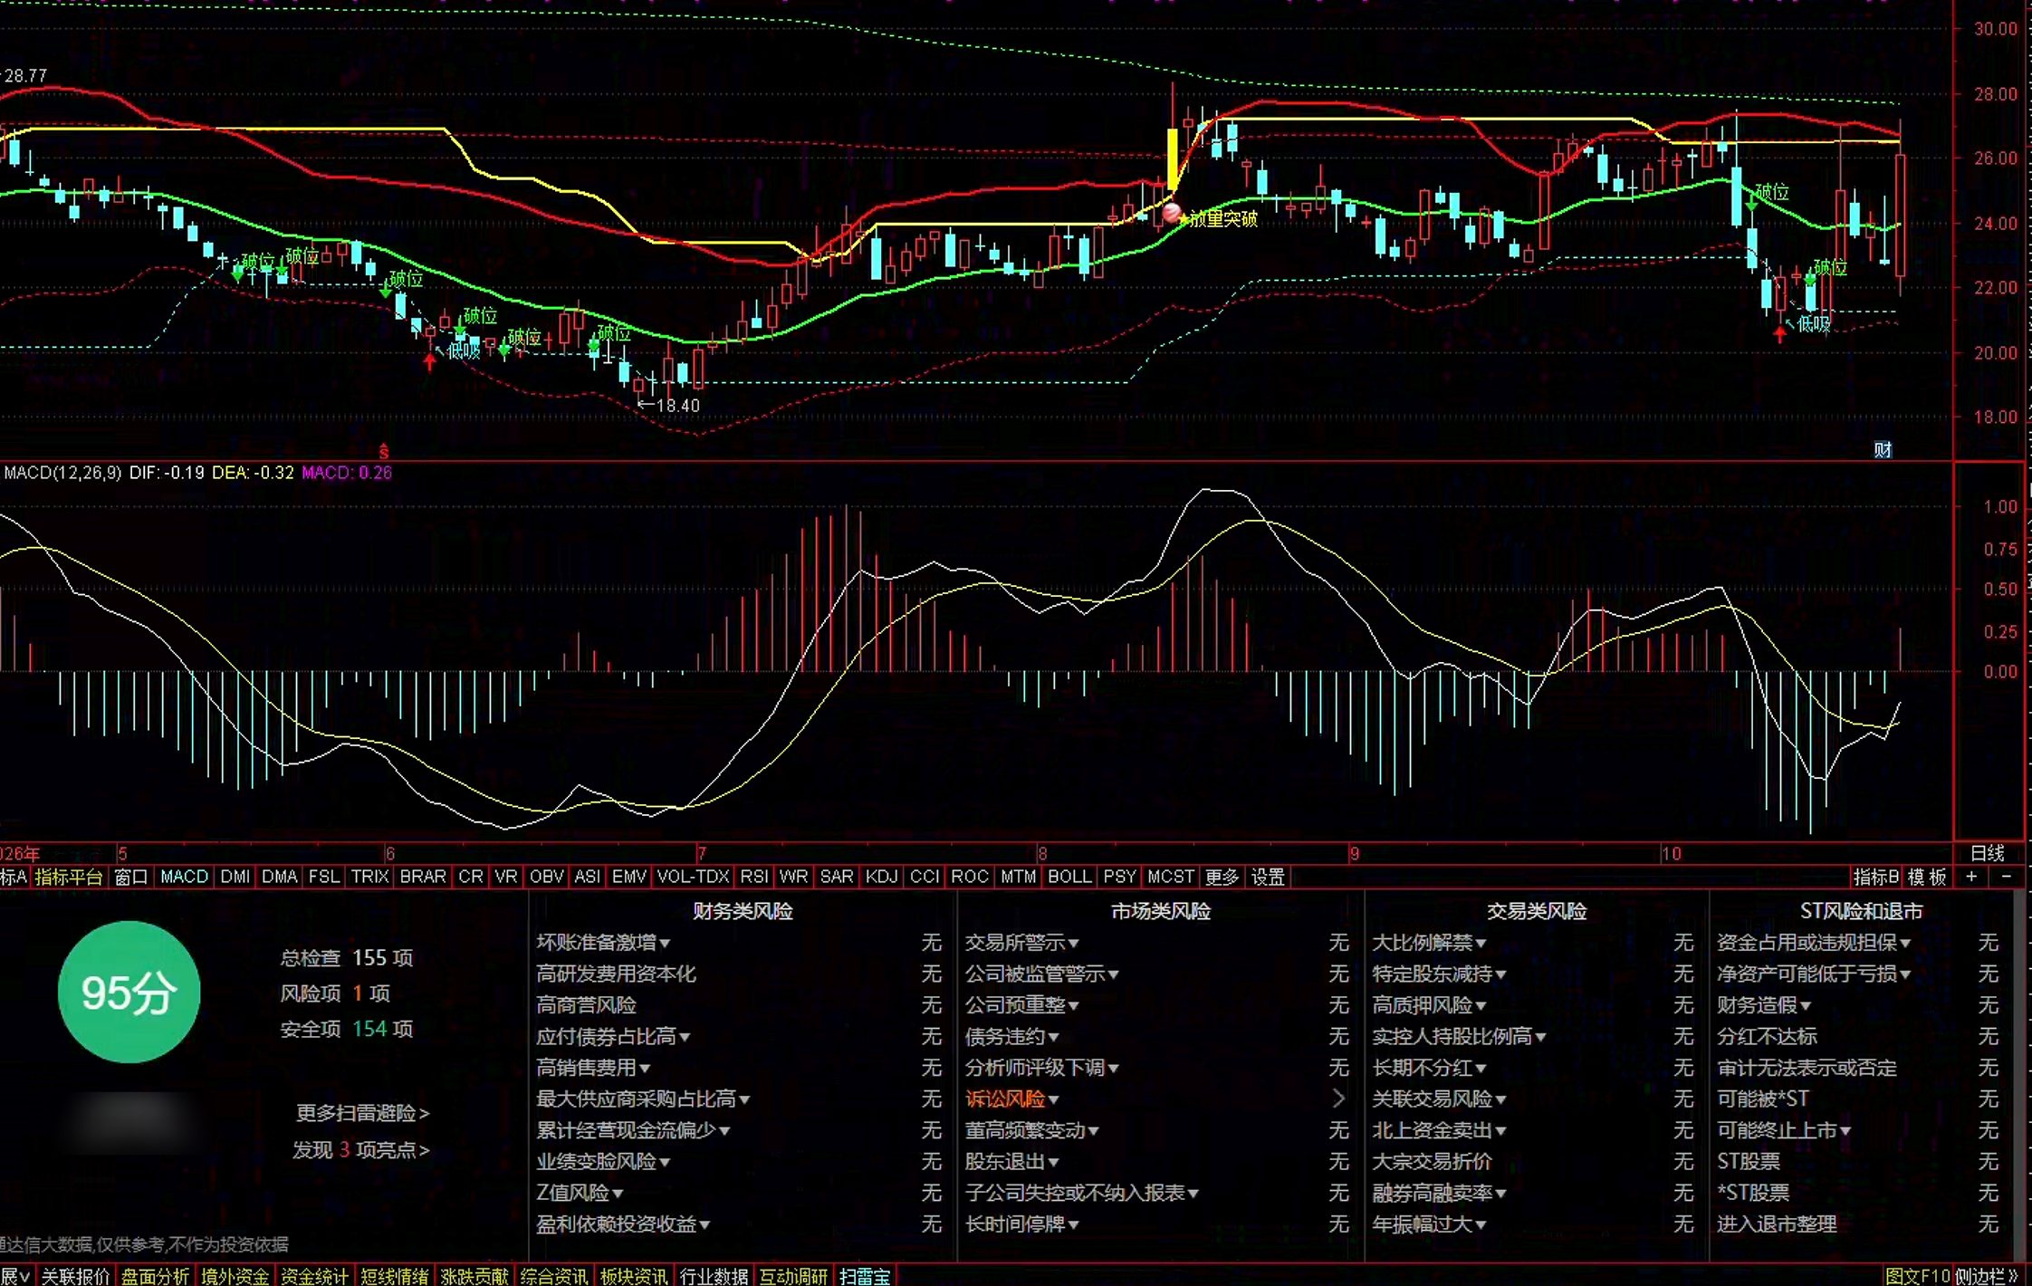
Task: Switch indicator to KDJ
Action: pyautogui.click(x=881, y=877)
